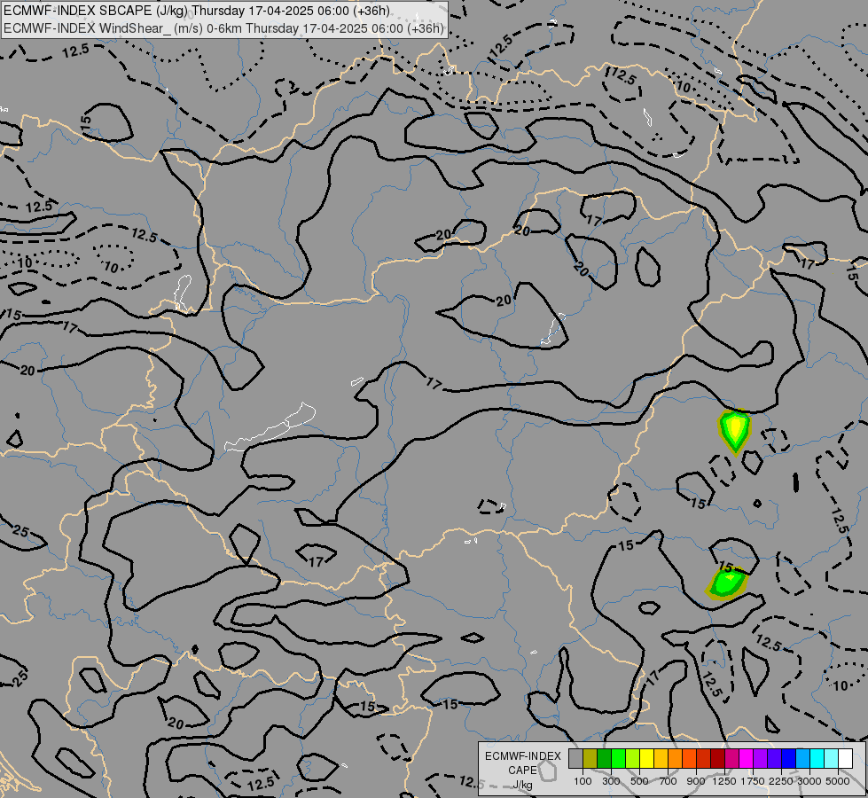Click the 3000 legend tick value
The width and height of the screenshot is (868, 798).
tap(809, 781)
